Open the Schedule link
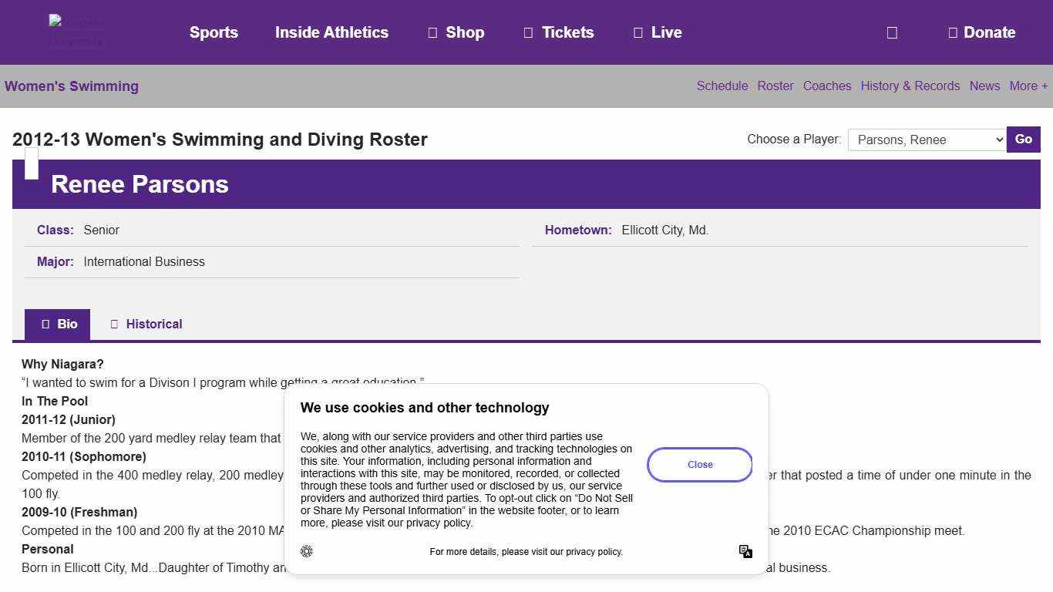 click(x=722, y=86)
